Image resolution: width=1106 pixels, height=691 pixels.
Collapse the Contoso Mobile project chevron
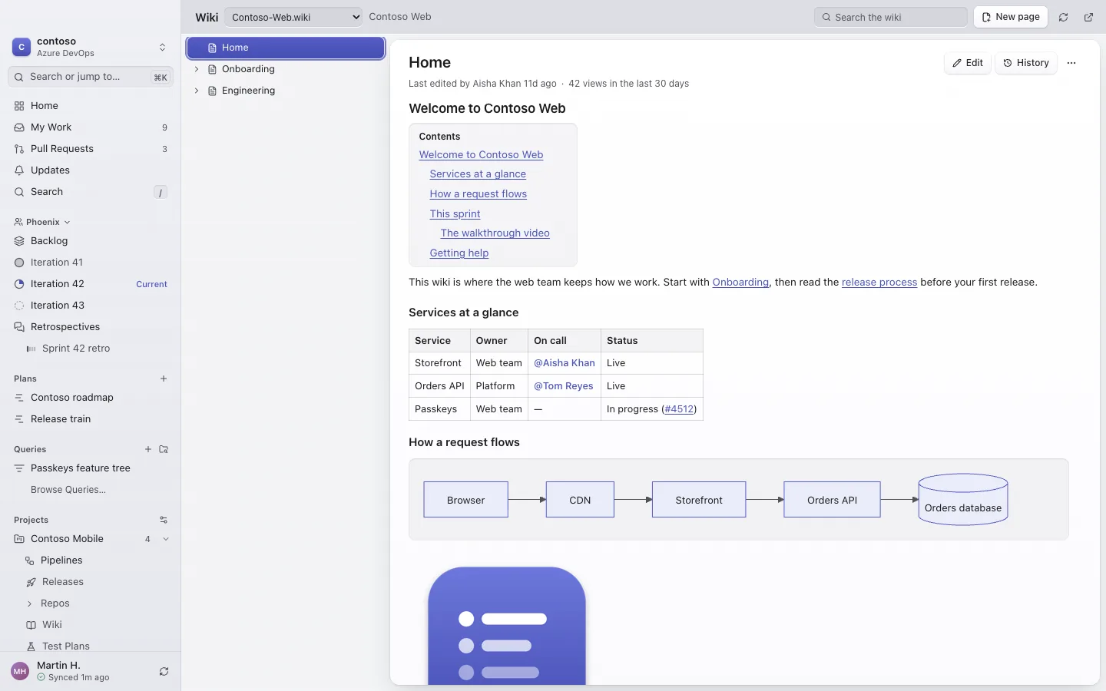166,539
